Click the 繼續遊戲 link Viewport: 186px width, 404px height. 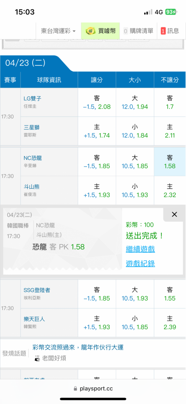[x=140, y=249]
